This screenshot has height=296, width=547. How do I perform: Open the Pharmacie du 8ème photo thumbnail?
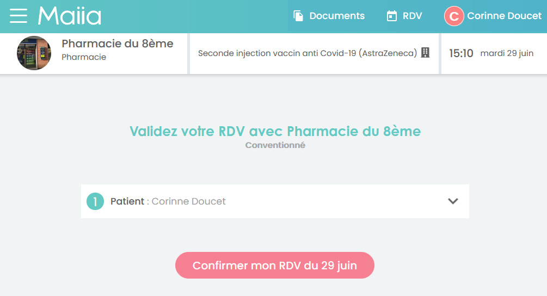34,53
